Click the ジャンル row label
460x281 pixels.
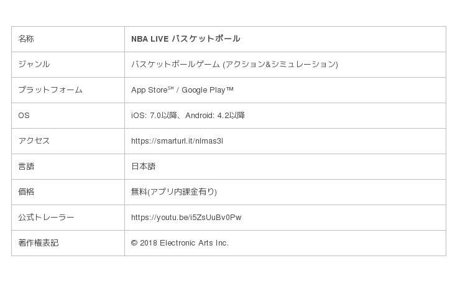click(x=34, y=65)
